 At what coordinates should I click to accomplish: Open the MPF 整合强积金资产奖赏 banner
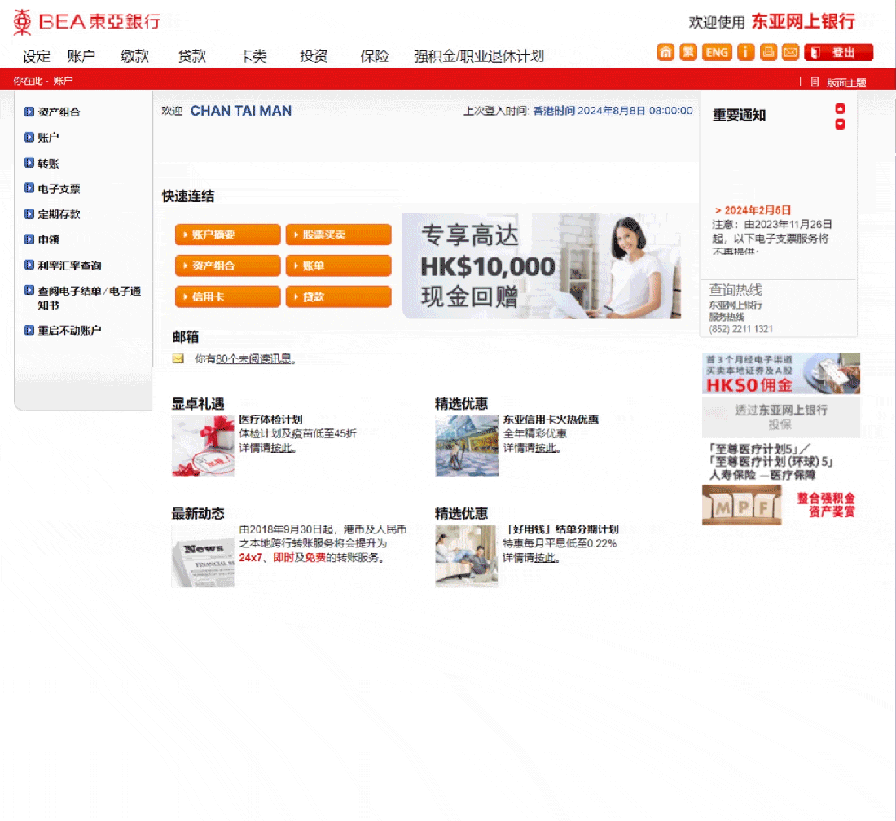tap(781, 505)
